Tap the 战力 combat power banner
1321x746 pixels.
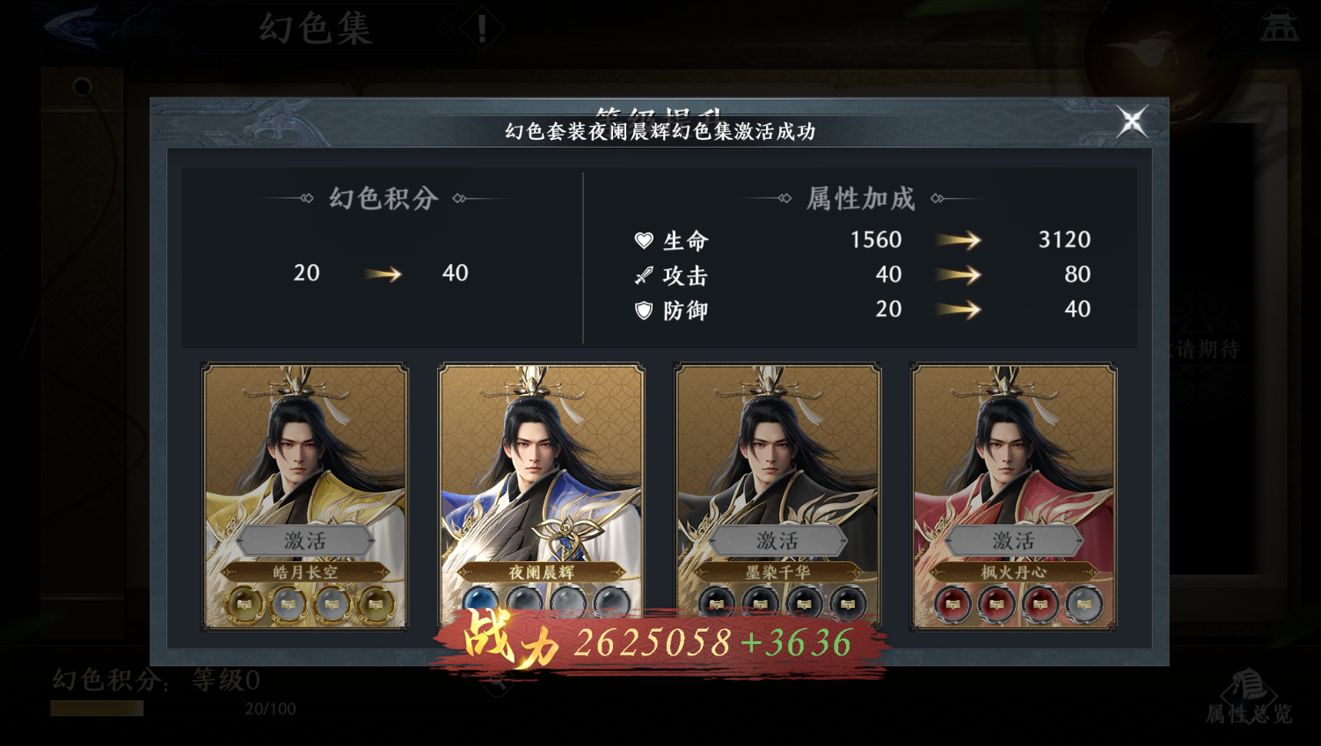click(x=660, y=641)
